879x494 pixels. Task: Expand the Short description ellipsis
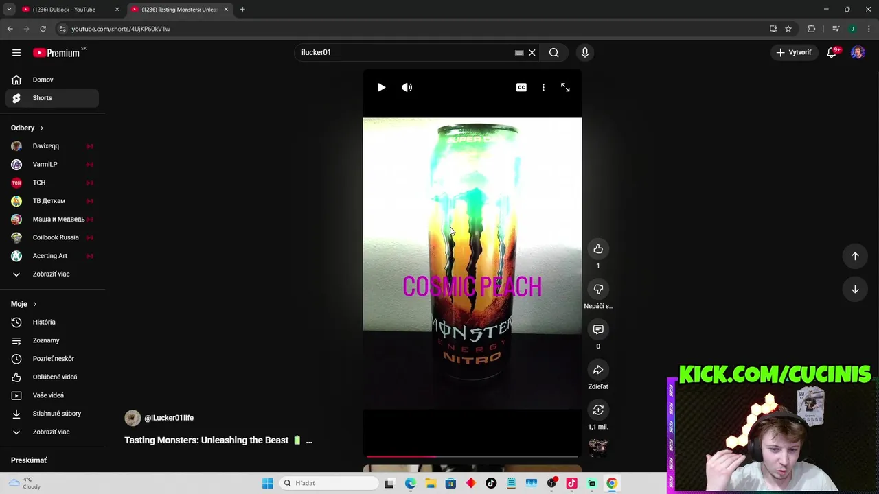tap(309, 440)
